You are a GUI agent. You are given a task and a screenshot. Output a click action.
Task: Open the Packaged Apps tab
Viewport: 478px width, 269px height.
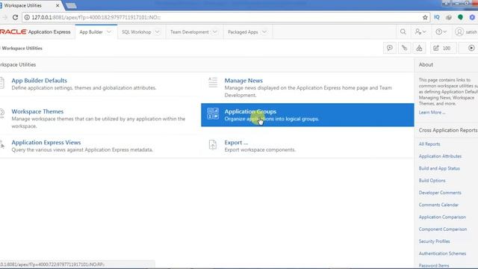pyautogui.click(x=243, y=31)
